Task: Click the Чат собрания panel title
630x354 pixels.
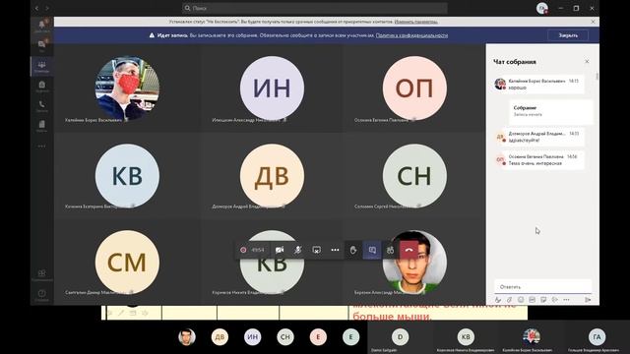Action: pyautogui.click(x=515, y=62)
